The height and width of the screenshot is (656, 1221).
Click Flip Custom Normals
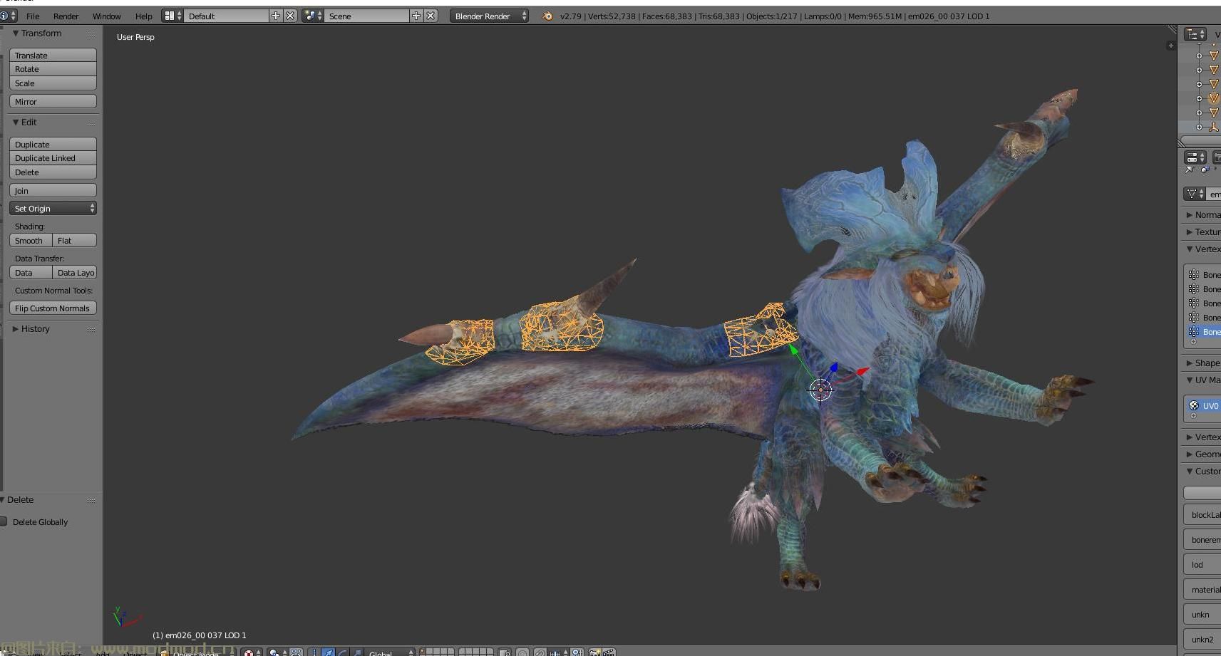(x=53, y=308)
